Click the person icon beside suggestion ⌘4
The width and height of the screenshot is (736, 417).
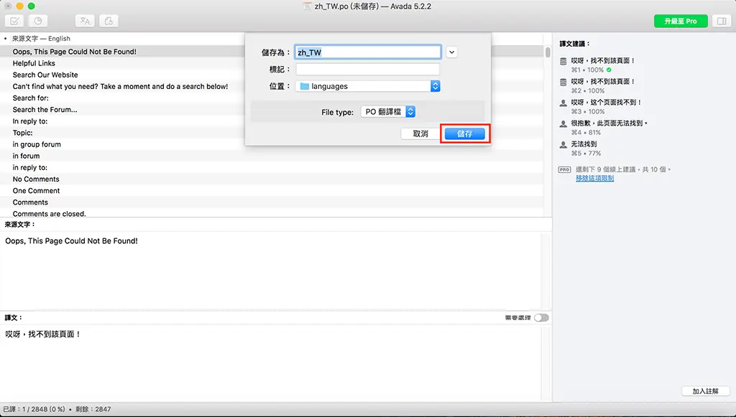(x=563, y=123)
